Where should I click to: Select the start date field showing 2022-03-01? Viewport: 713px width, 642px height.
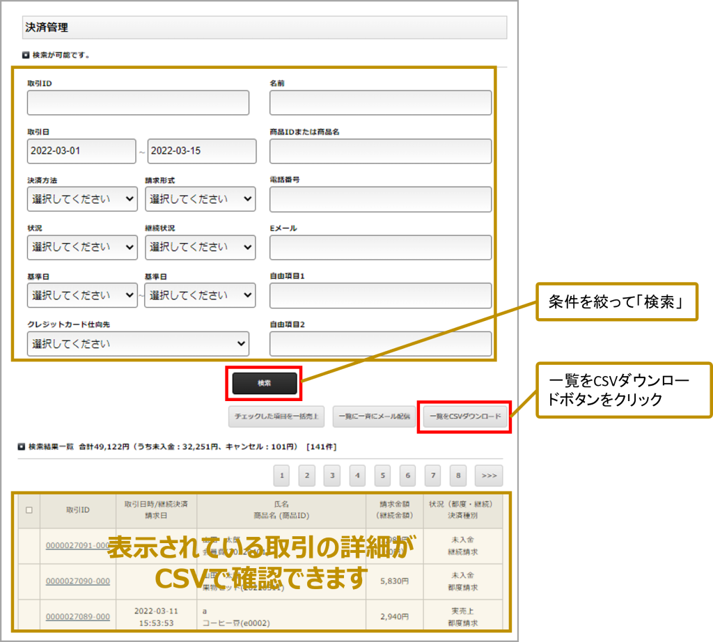click(x=81, y=151)
